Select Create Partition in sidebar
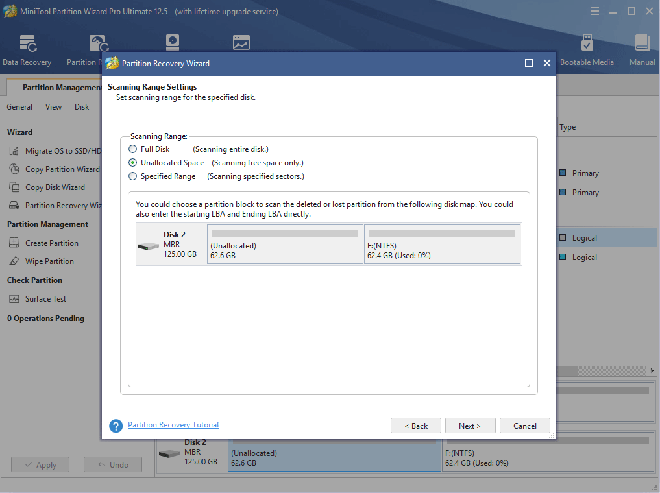660x493 pixels. (x=51, y=243)
